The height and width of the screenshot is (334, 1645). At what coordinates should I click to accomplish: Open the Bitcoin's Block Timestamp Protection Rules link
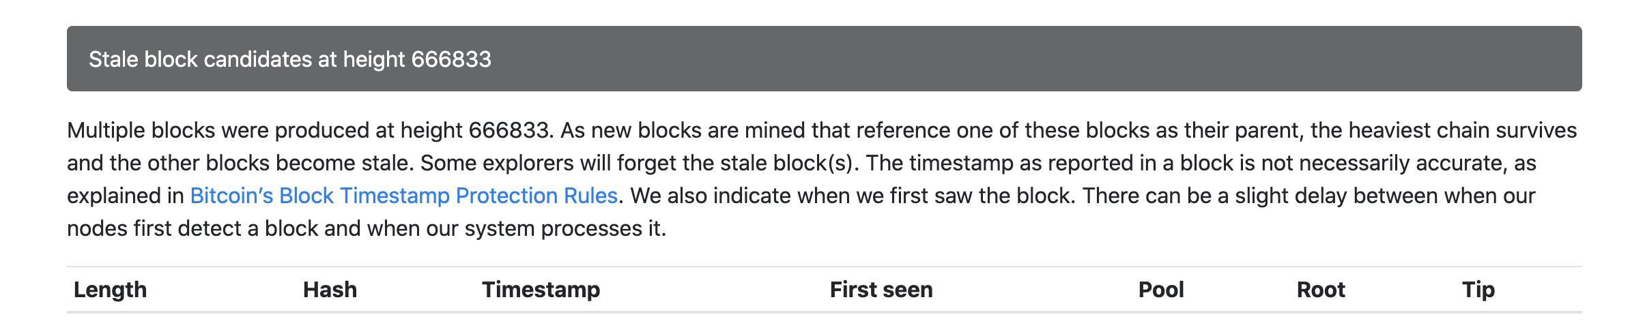[403, 196]
